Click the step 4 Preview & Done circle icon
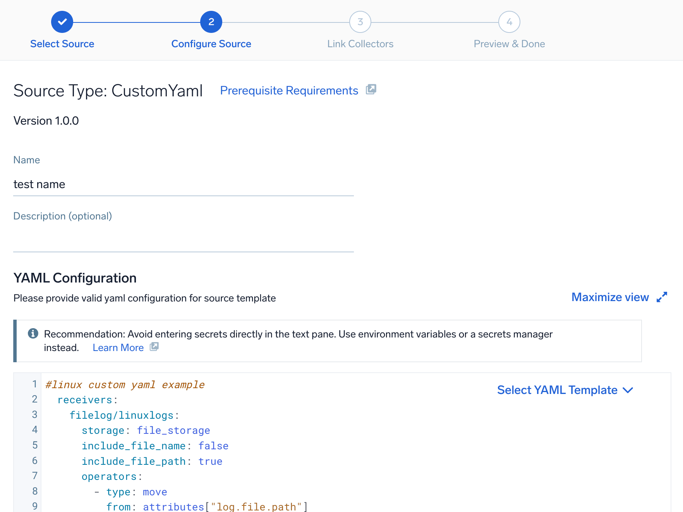The width and height of the screenshot is (683, 512). tap(509, 22)
